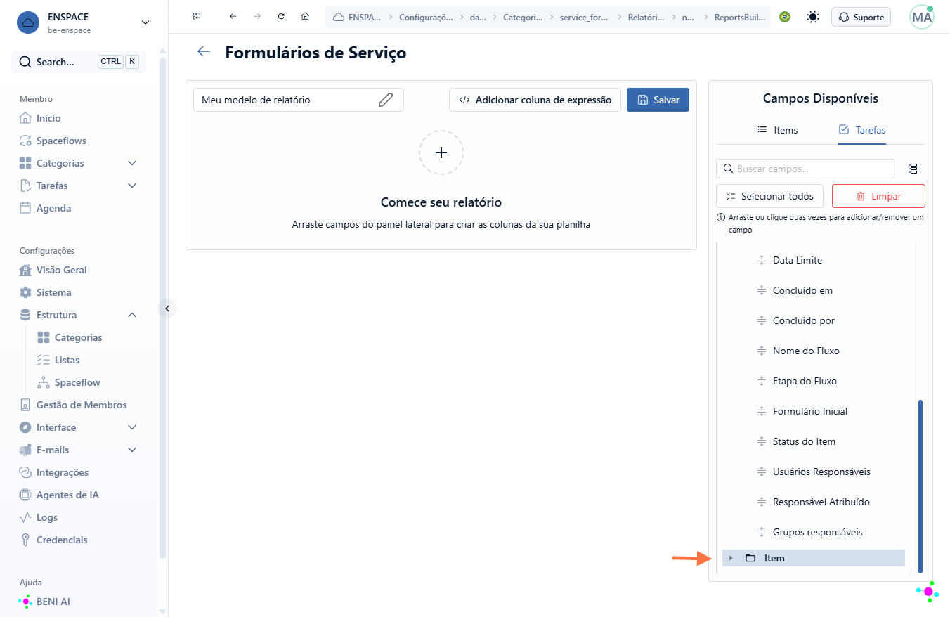Toggle light/dark theme sun icon
The width and height of the screenshot is (950, 617).
pos(813,17)
